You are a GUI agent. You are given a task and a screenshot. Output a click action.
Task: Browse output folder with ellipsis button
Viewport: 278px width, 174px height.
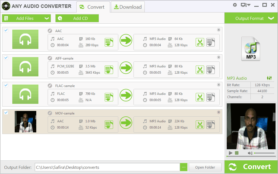click(184, 167)
